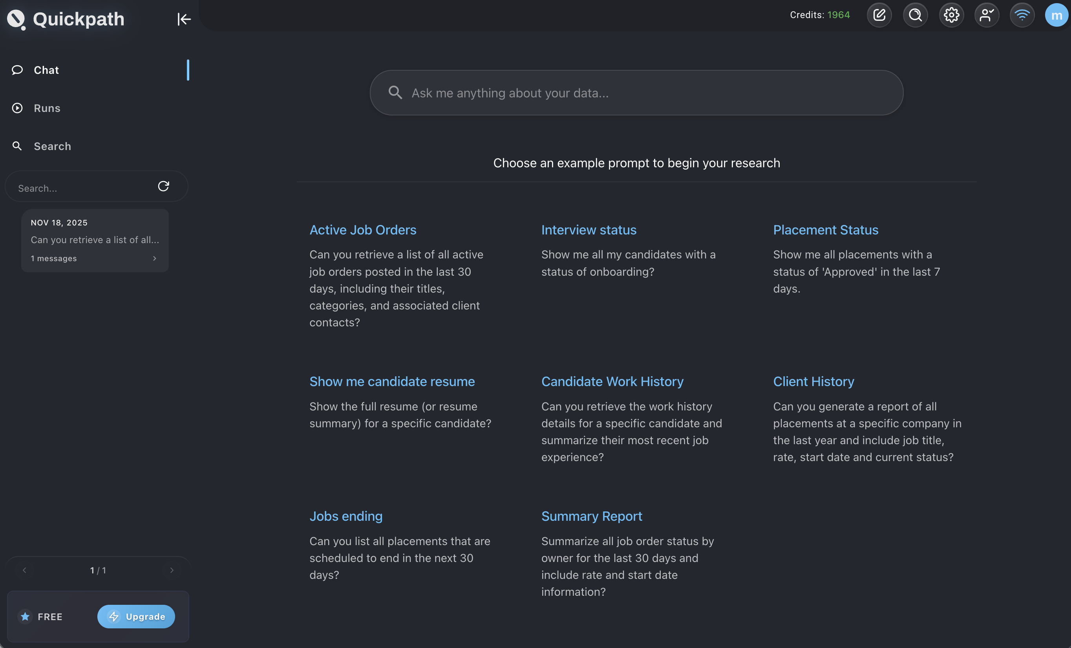Collapse the sidebar with the arrow icon
The width and height of the screenshot is (1071, 648).
[x=184, y=19]
